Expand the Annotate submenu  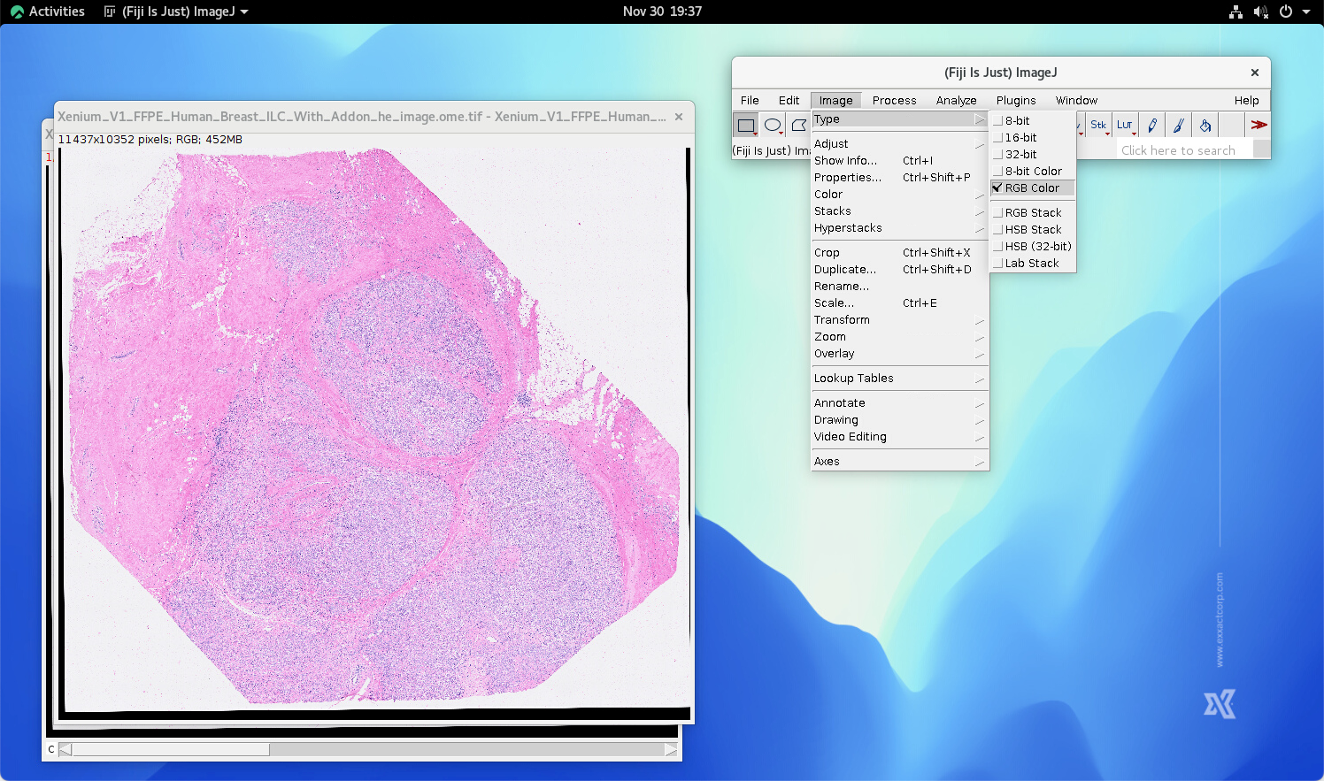(x=899, y=402)
